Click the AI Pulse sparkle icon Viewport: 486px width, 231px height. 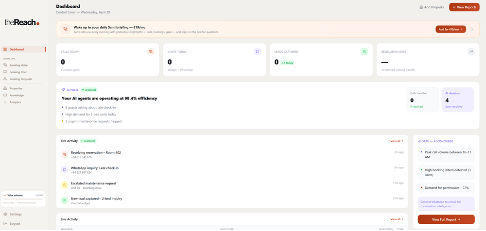pyautogui.click(x=63, y=90)
